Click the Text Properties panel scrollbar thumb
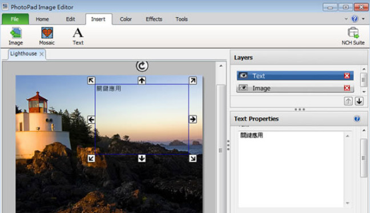 (364, 158)
